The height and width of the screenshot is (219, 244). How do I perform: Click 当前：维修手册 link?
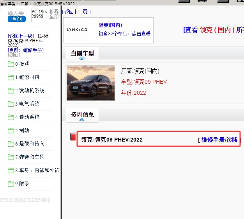26,50
